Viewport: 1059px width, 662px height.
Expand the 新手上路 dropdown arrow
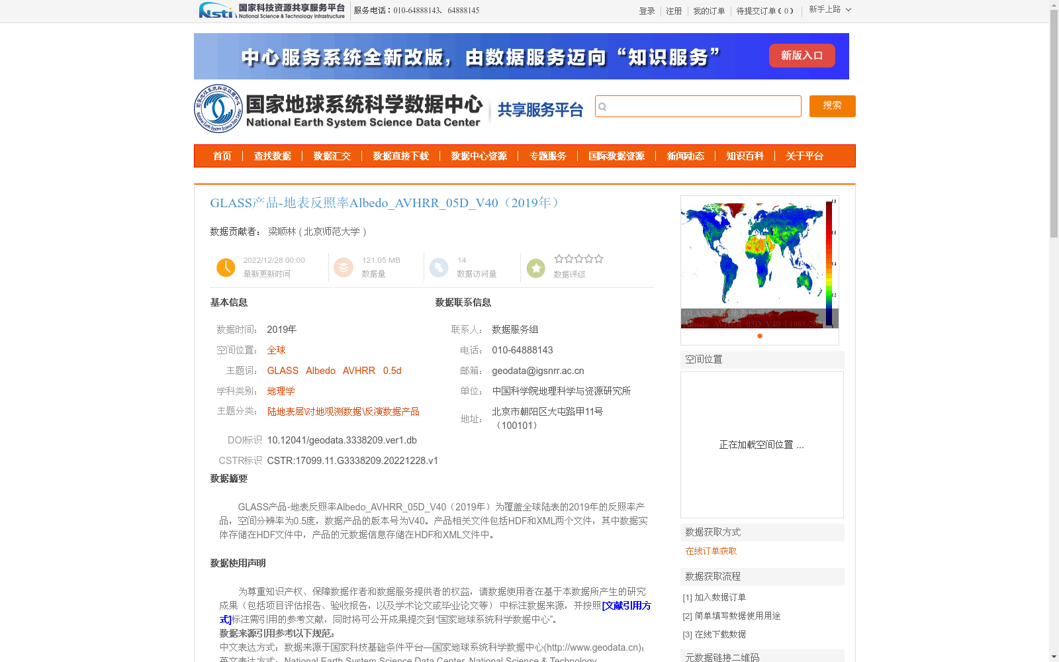tap(849, 9)
